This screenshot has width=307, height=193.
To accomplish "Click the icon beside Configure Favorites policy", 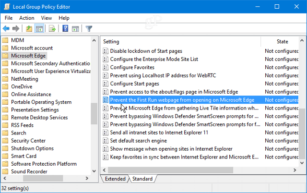I will (x=106, y=67).
